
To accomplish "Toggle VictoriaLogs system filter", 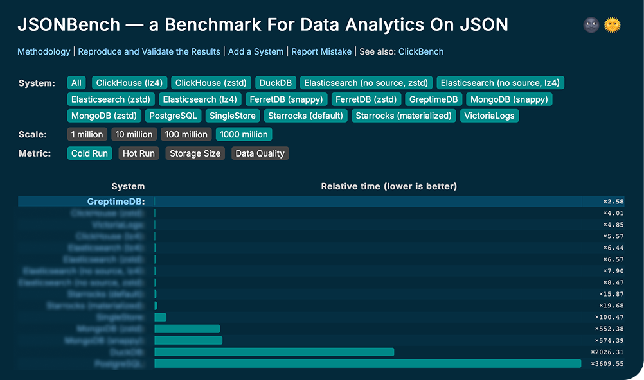I will [x=490, y=116].
